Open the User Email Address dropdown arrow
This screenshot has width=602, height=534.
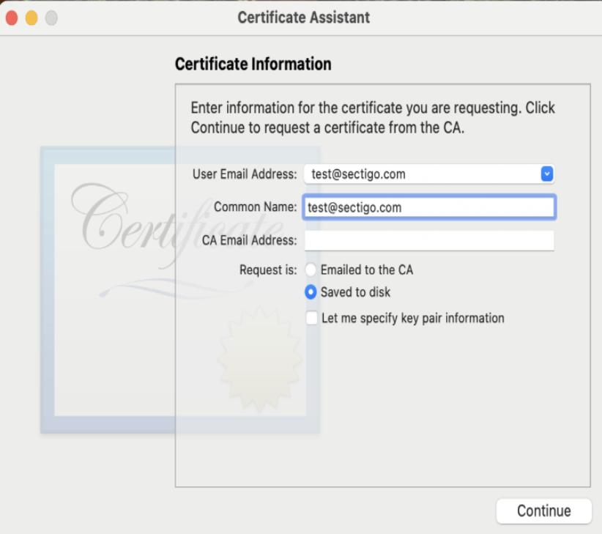point(547,174)
